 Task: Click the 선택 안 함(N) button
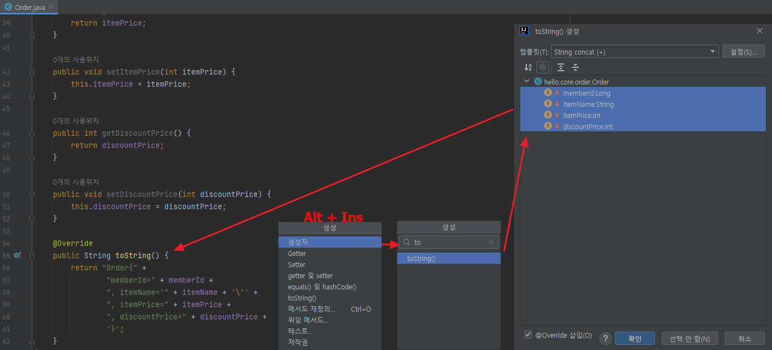[690, 339]
